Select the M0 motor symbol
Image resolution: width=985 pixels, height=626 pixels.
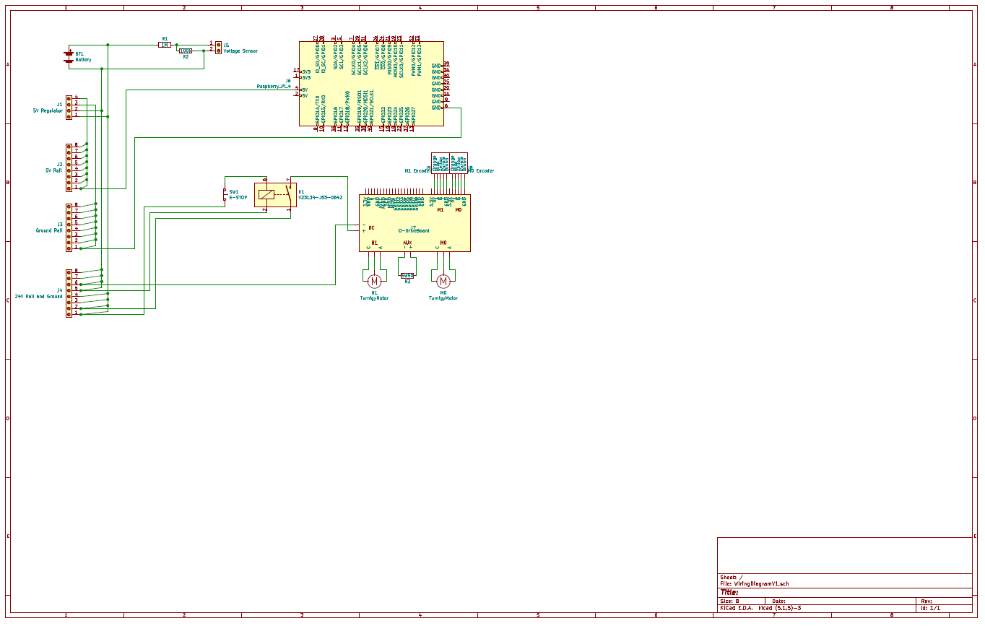click(443, 281)
